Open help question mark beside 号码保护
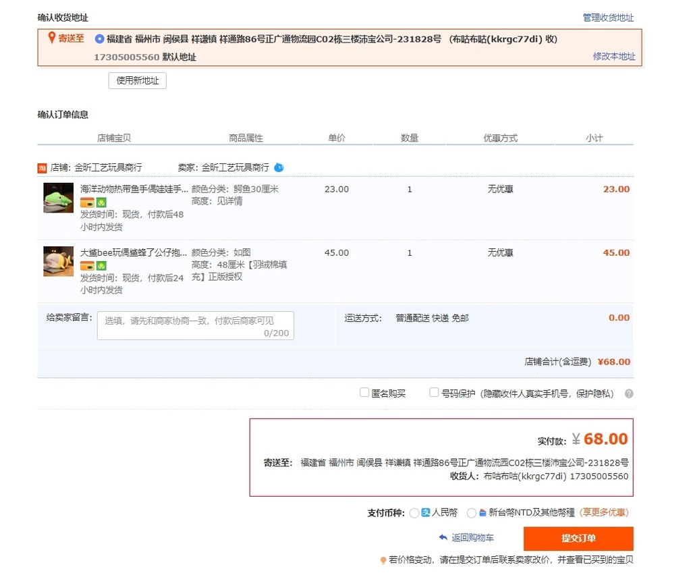This screenshot has width=691, height=575. pos(629,393)
